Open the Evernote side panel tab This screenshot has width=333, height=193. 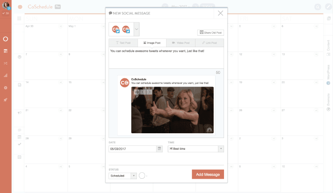[328, 102]
